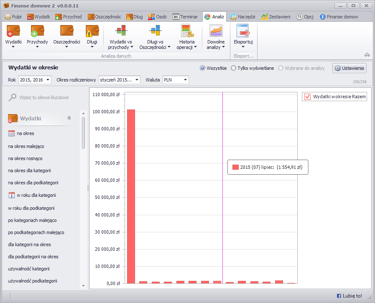Open the Przychody analysis wallet icon

pos(37,32)
